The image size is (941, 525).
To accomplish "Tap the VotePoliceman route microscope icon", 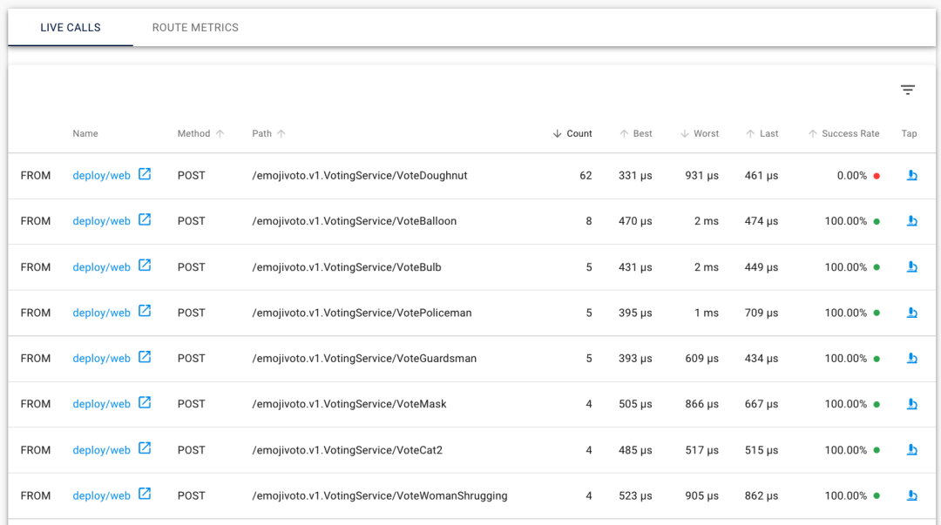I will tap(911, 313).
